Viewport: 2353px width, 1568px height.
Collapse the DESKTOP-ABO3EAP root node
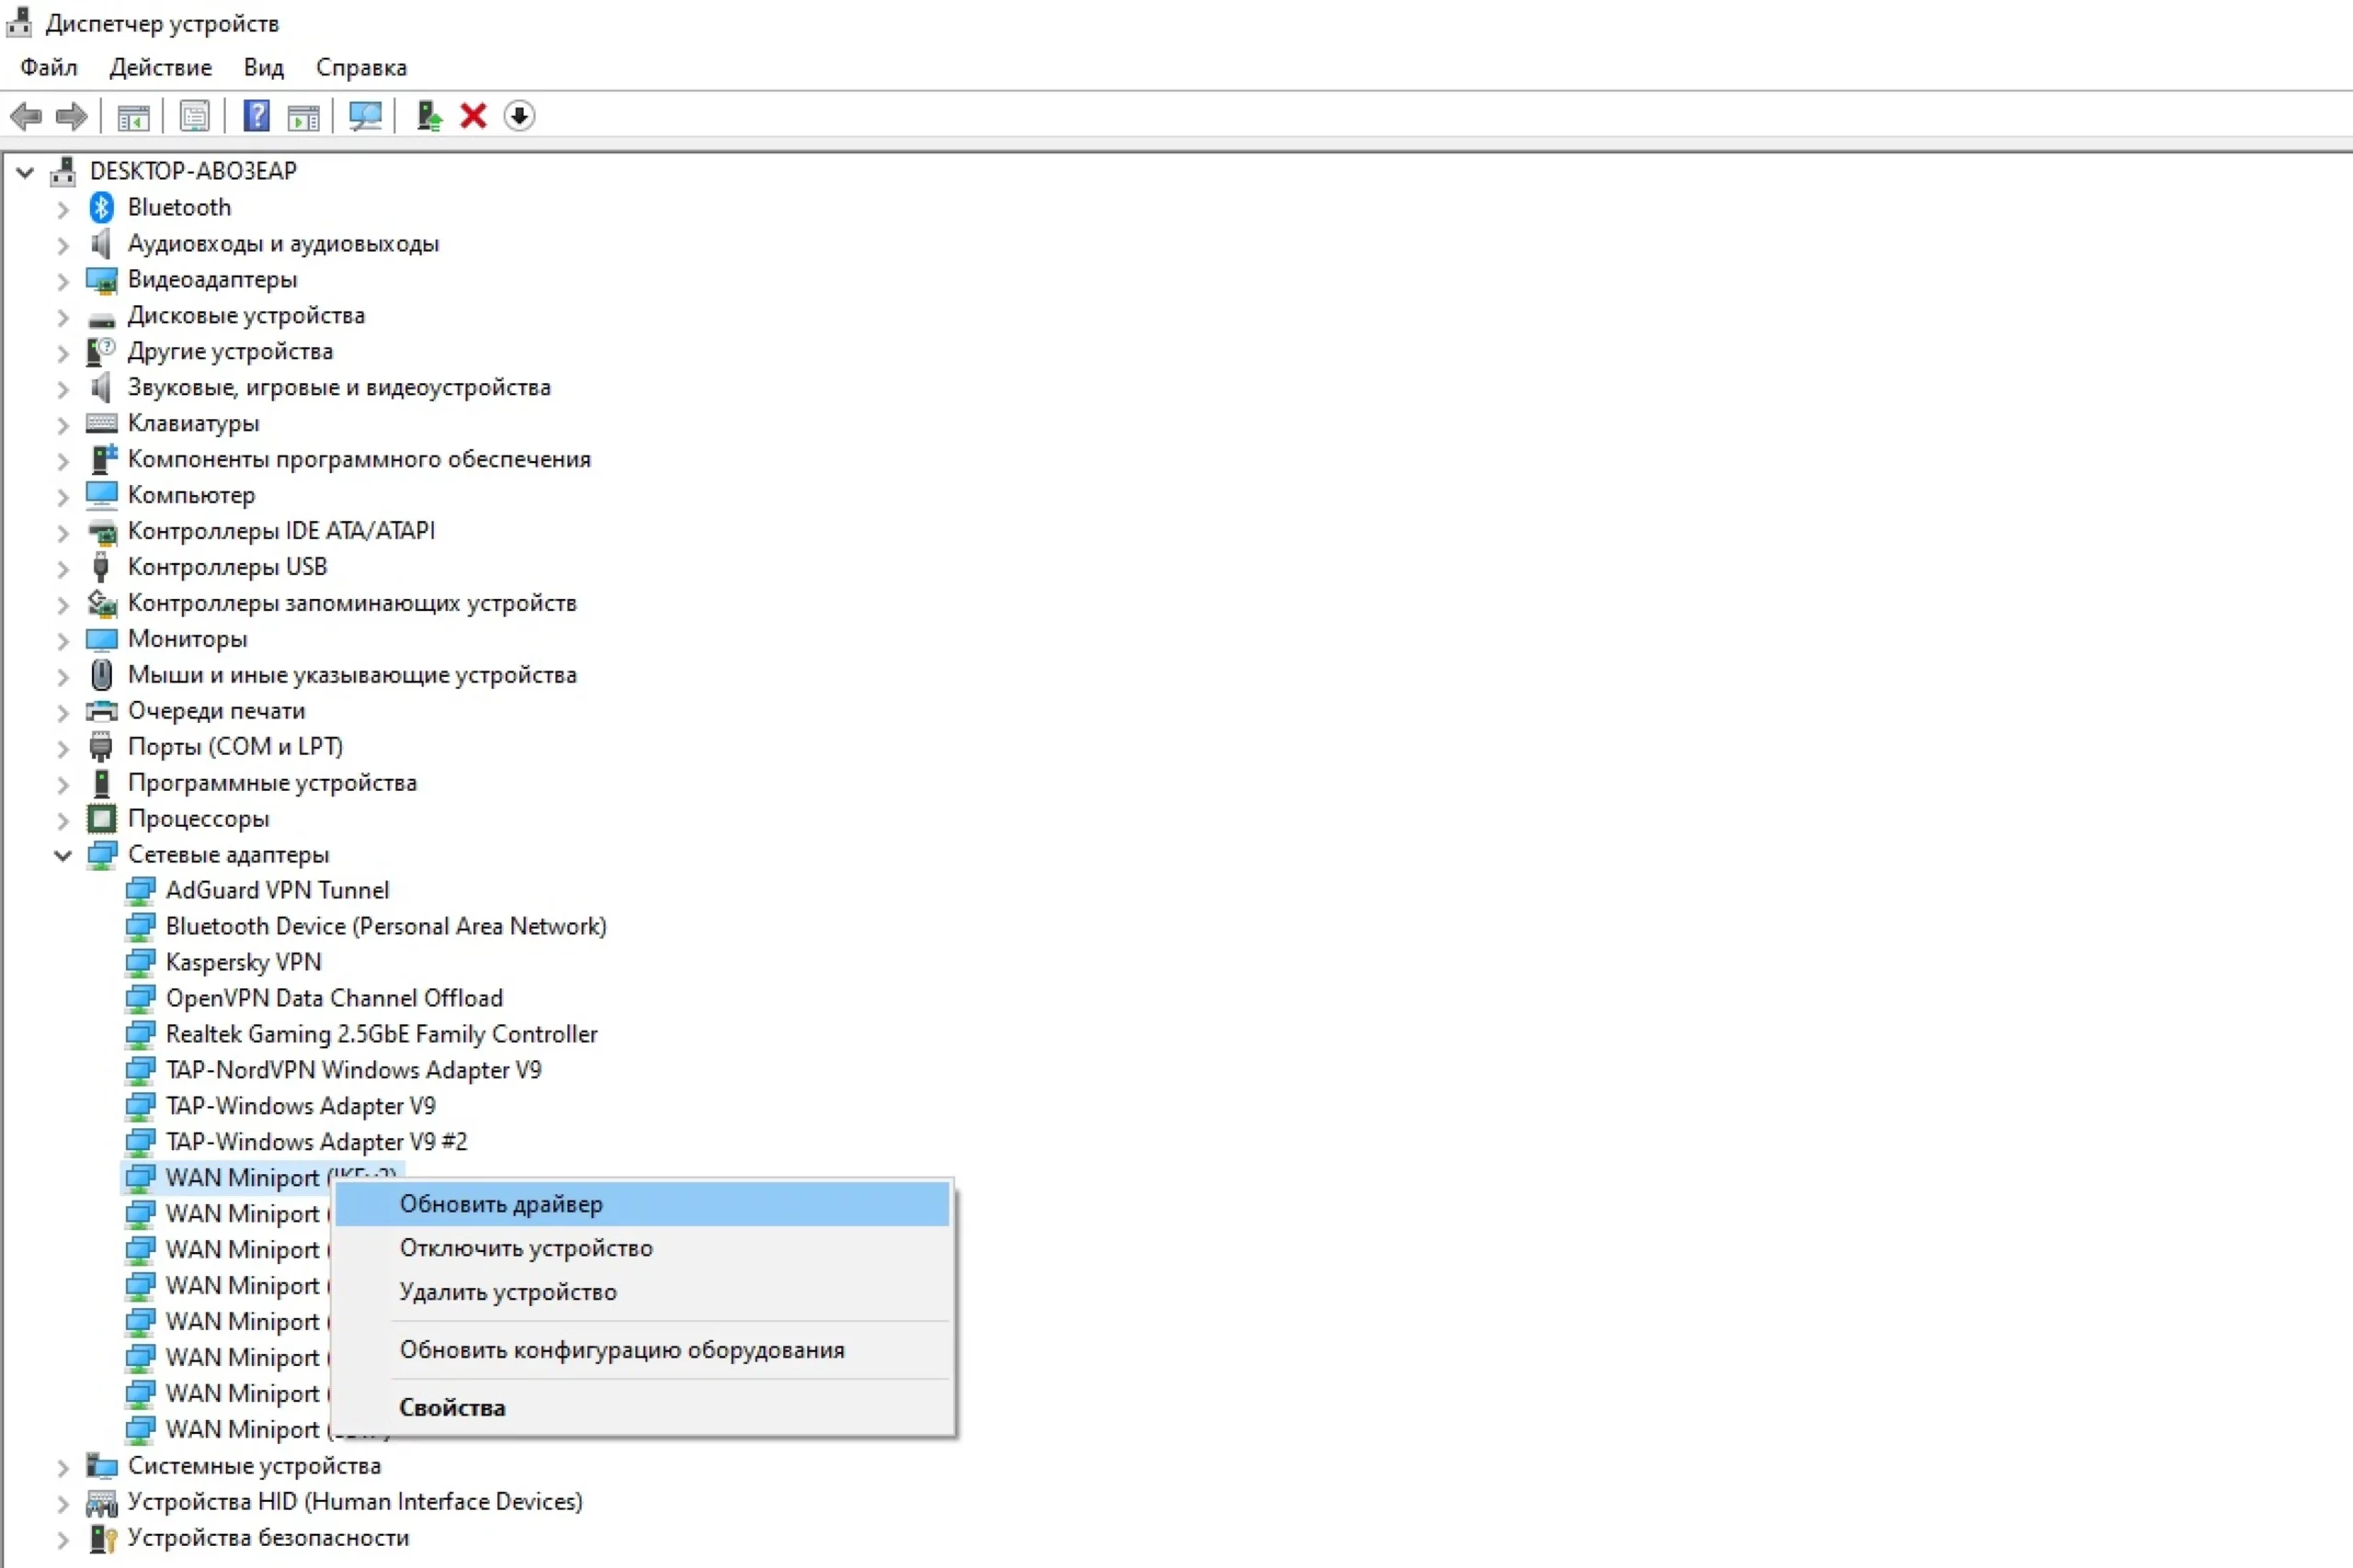coord(26,172)
